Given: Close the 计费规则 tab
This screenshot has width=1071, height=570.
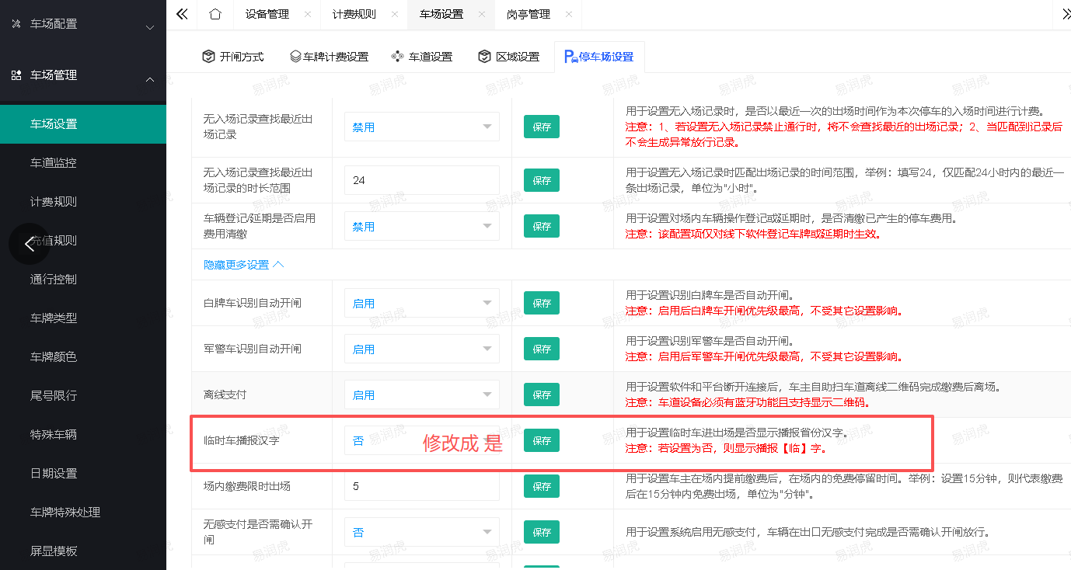Looking at the screenshot, I should tap(395, 14).
